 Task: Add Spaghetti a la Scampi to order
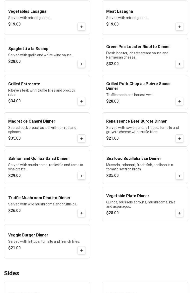tap(82, 64)
